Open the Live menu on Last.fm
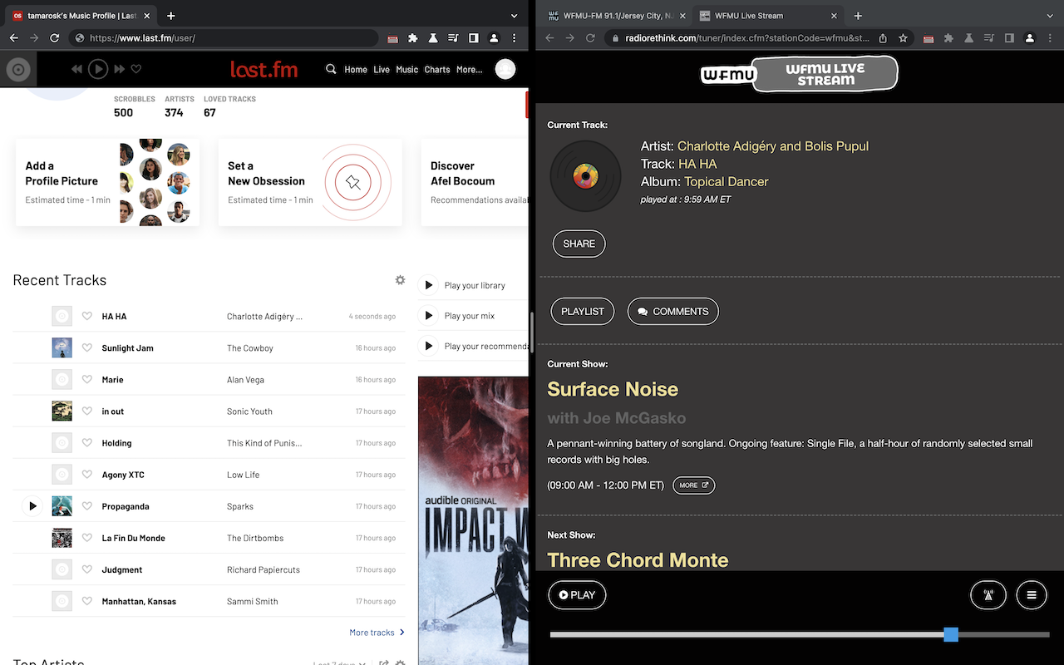Image resolution: width=1064 pixels, height=665 pixels. coord(382,70)
